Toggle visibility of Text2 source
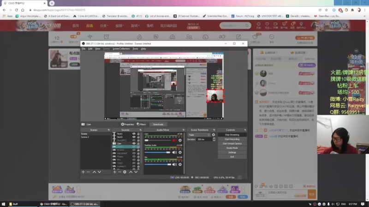 pyautogui.click(x=134, y=137)
